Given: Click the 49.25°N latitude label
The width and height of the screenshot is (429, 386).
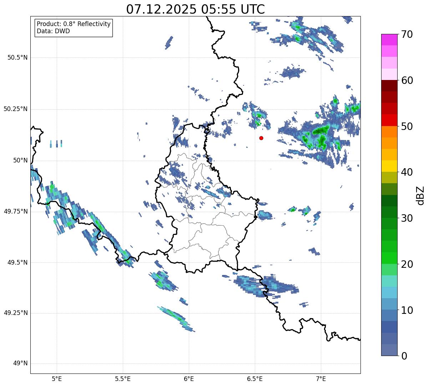Looking at the screenshot, I should point(16,313).
